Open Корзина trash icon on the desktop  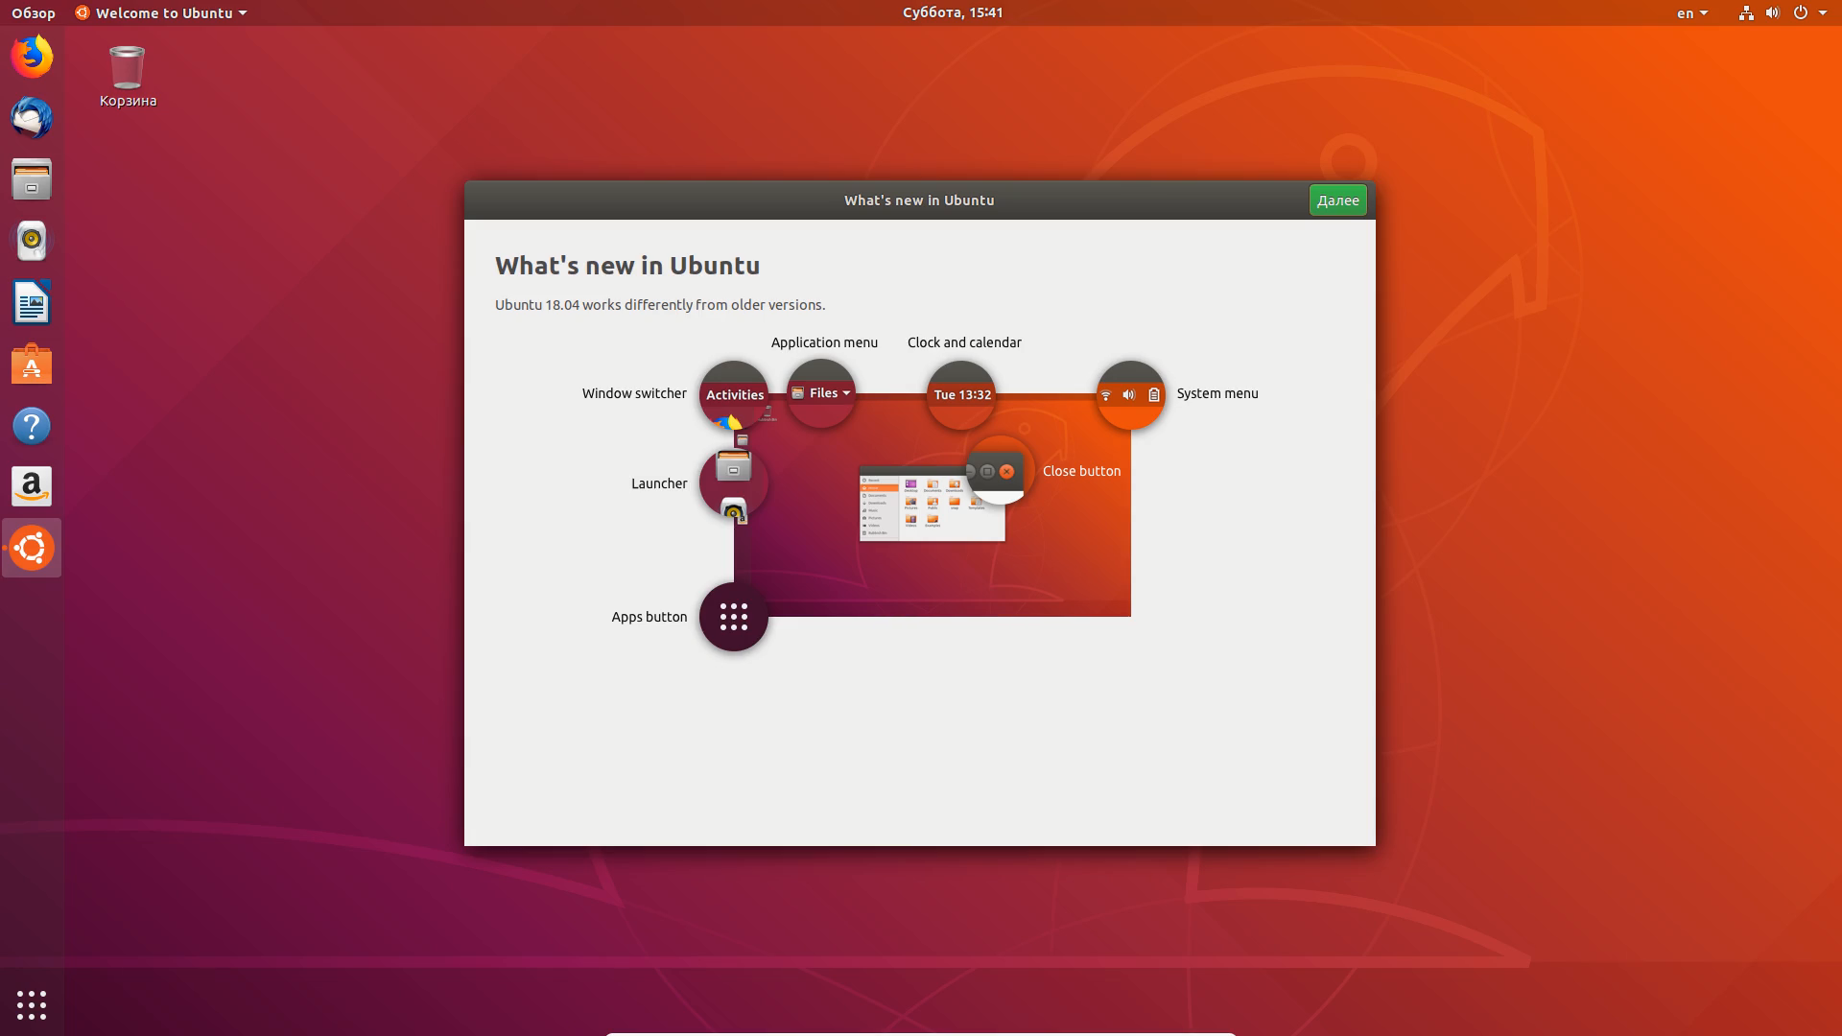tap(128, 67)
